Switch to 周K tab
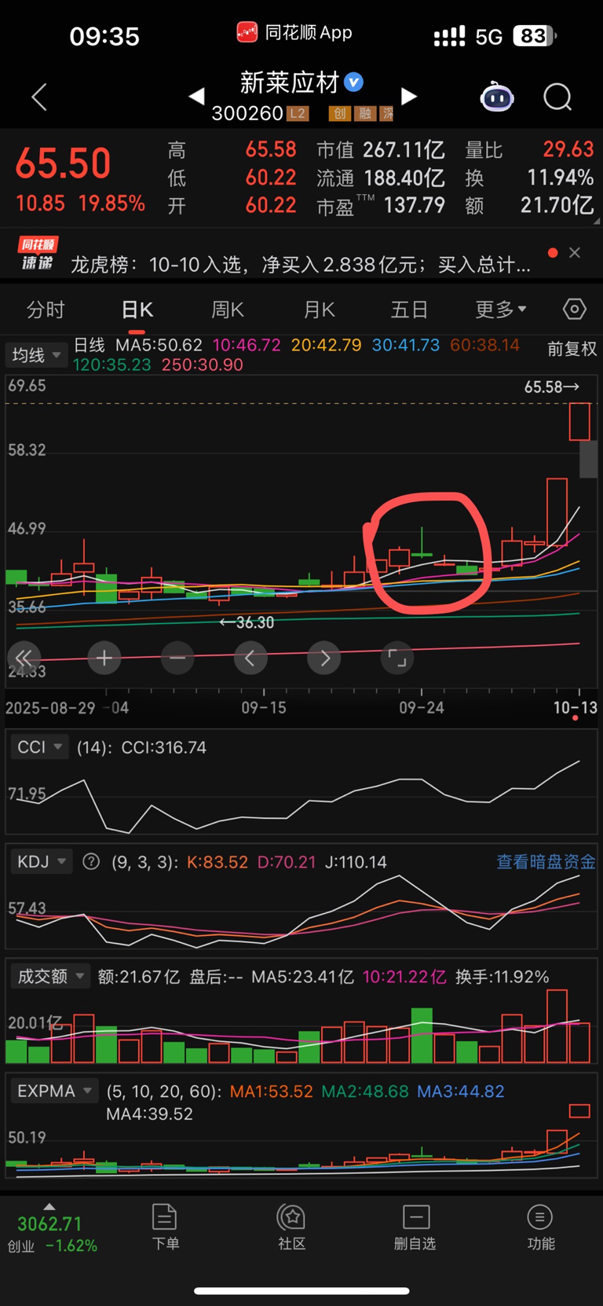The image size is (603, 1306). 228,310
